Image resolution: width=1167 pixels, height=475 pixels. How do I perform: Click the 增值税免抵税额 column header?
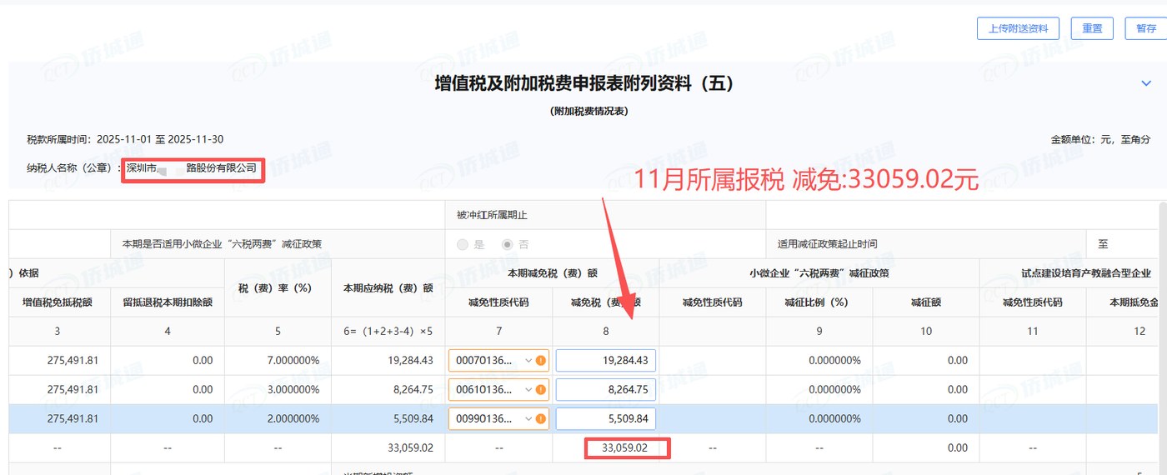pyautogui.click(x=59, y=302)
